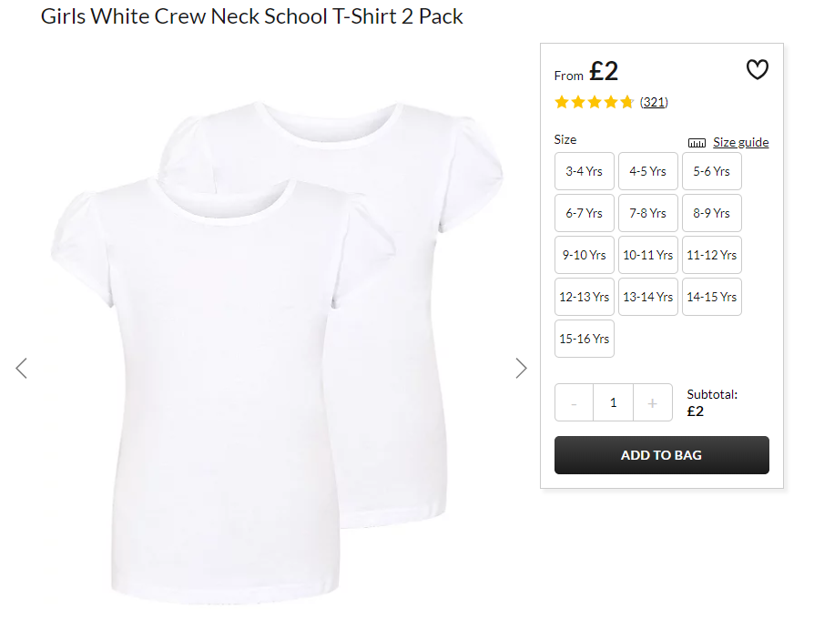Screen dimensions: 814x619
Task: Select size 3-4 Yrs
Action: [584, 171]
